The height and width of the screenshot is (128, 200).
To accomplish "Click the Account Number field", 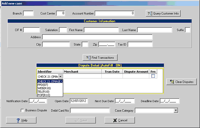I will [114, 13].
